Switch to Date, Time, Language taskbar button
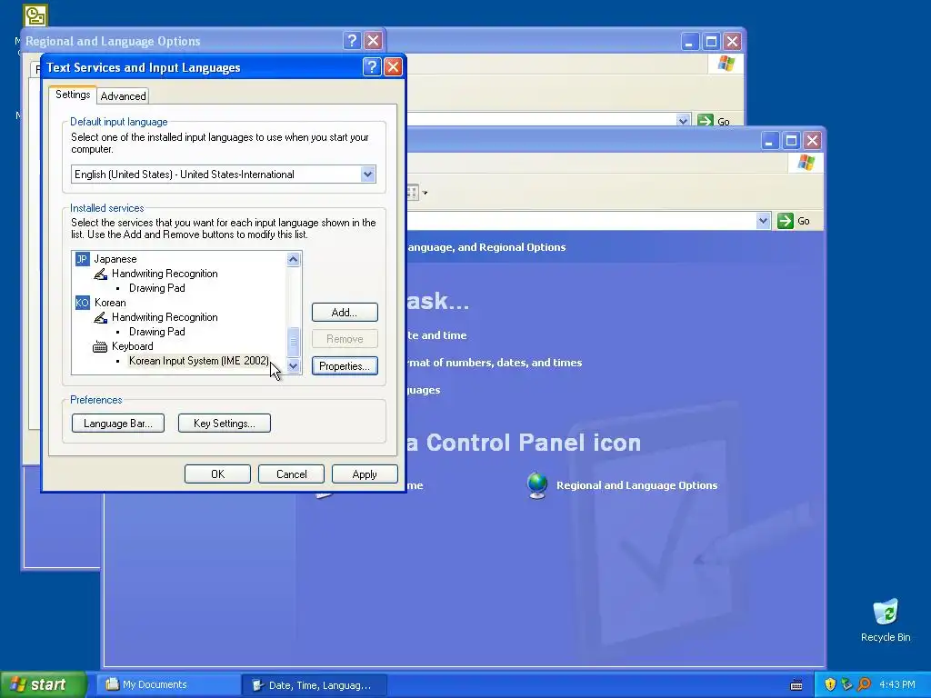This screenshot has width=931, height=698. [315, 685]
